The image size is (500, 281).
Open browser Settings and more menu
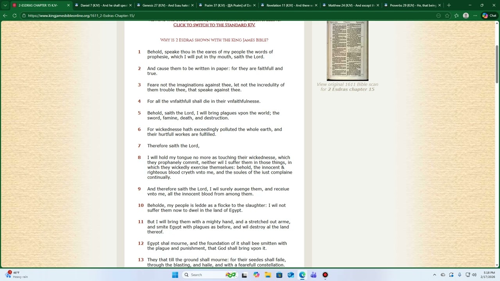coord(475,16)
